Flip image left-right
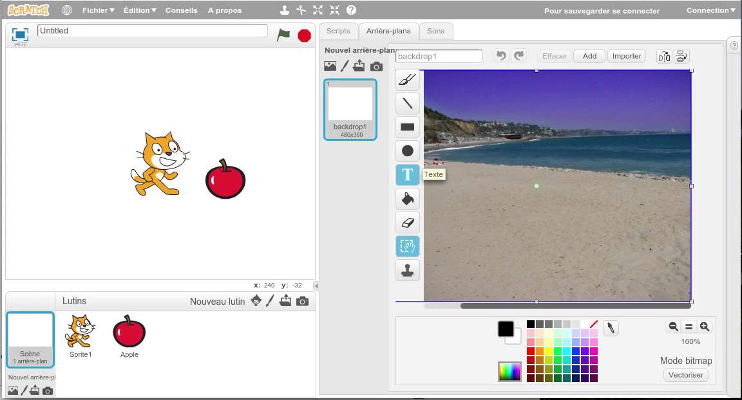Screen dimensions: 742x400 pos(664,57)
